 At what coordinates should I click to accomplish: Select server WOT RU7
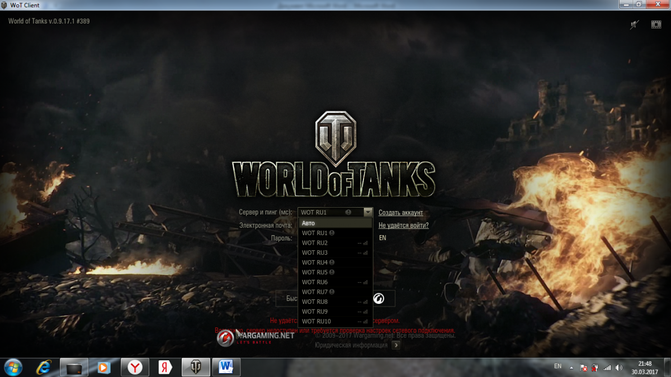[335, 292]
